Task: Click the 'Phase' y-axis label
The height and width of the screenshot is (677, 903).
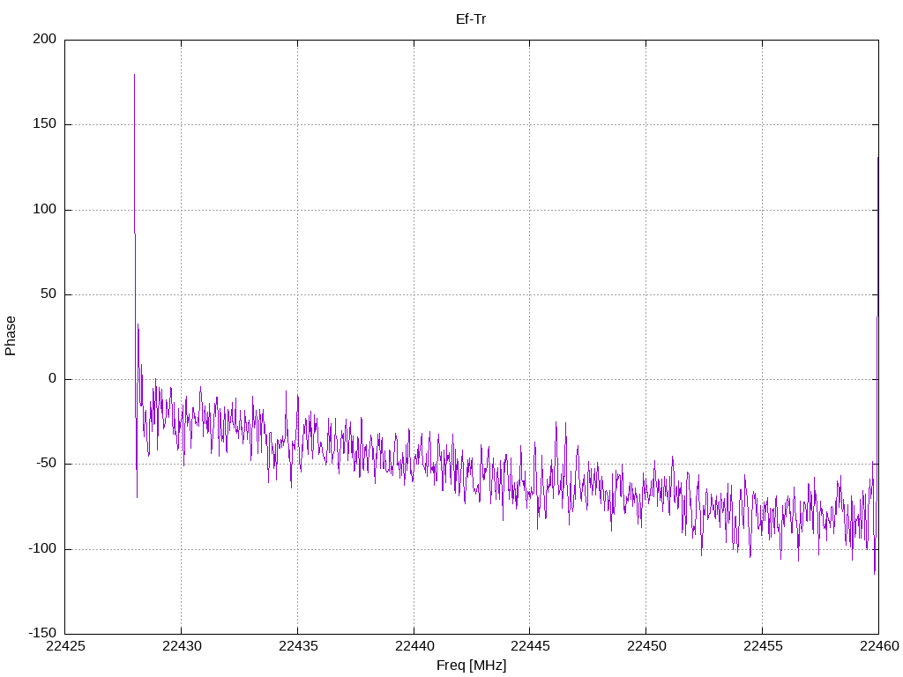Action: (11, 336)
